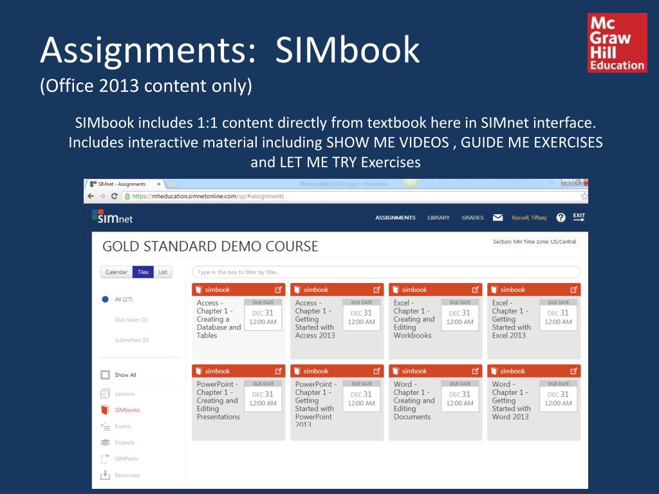Open the envelope messages icon

tap(497, 217)
